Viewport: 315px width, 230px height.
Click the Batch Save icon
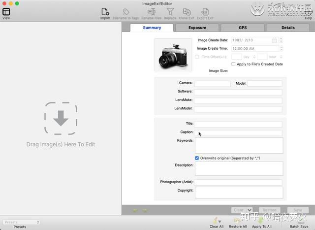point(301,221)
